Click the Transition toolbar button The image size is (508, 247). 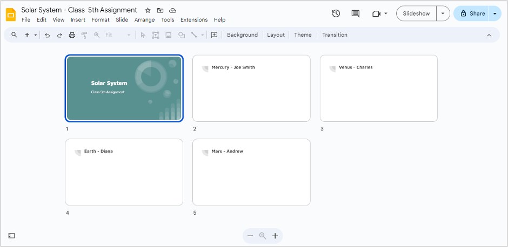click(335, 35)
